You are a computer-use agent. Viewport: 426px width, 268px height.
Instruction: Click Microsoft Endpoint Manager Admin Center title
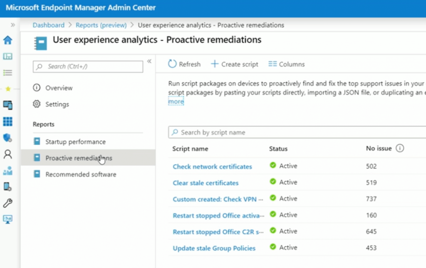(x=81, y=7)
